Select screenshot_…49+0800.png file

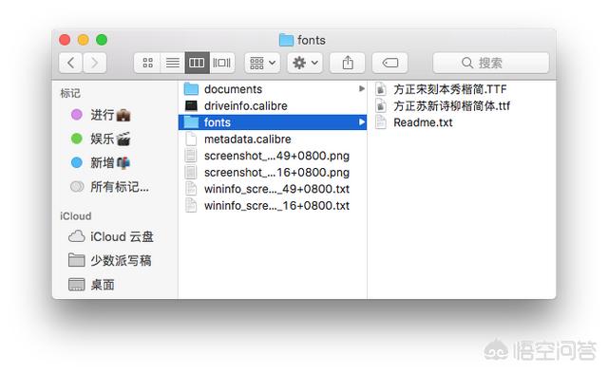(x=273, y=156)
